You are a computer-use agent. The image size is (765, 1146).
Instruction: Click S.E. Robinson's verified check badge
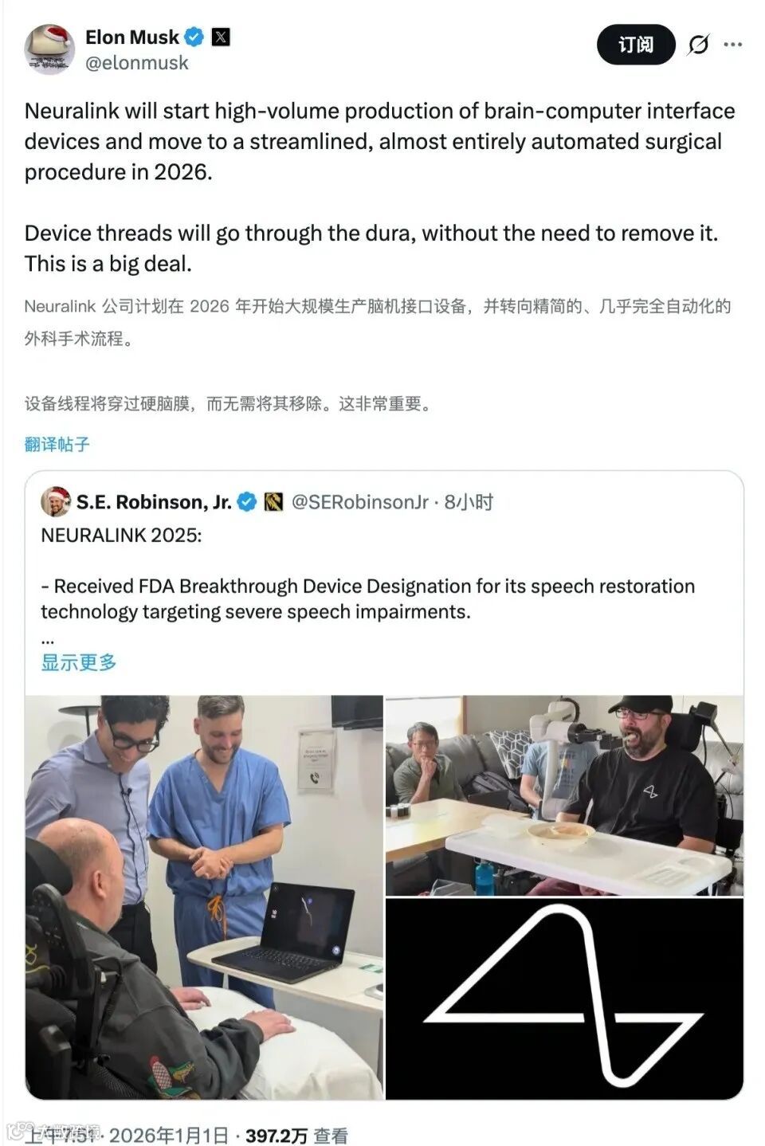(247, 502)
